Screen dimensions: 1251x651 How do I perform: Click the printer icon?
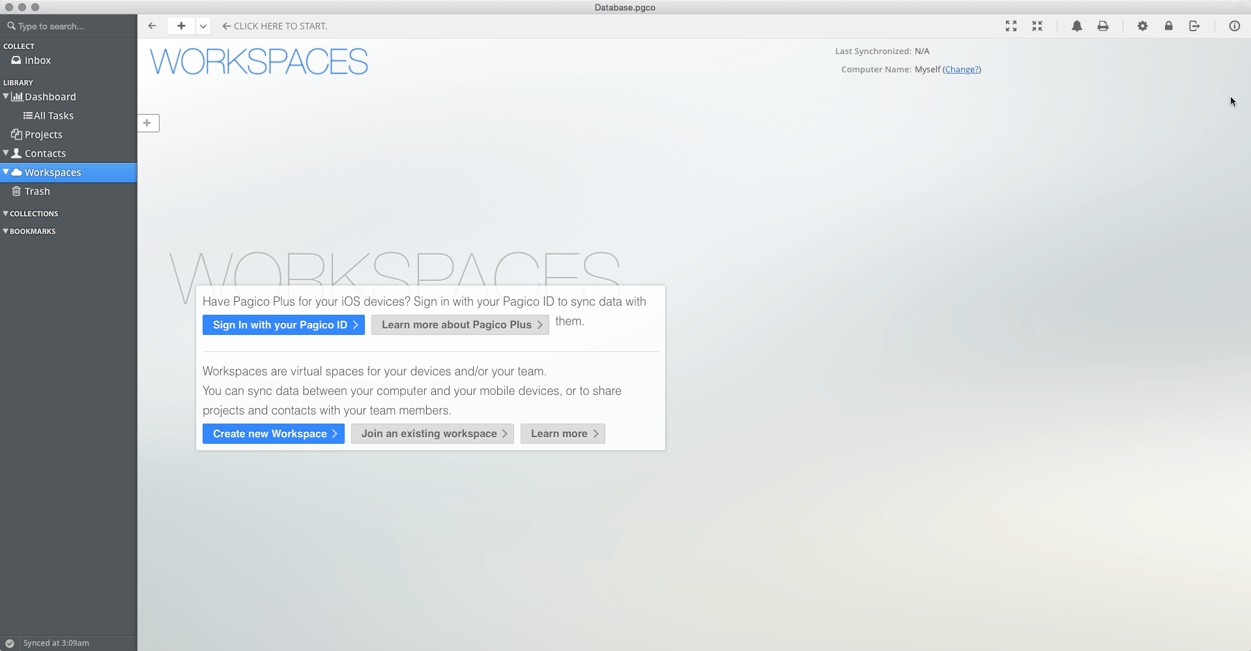click(1103, 26)
